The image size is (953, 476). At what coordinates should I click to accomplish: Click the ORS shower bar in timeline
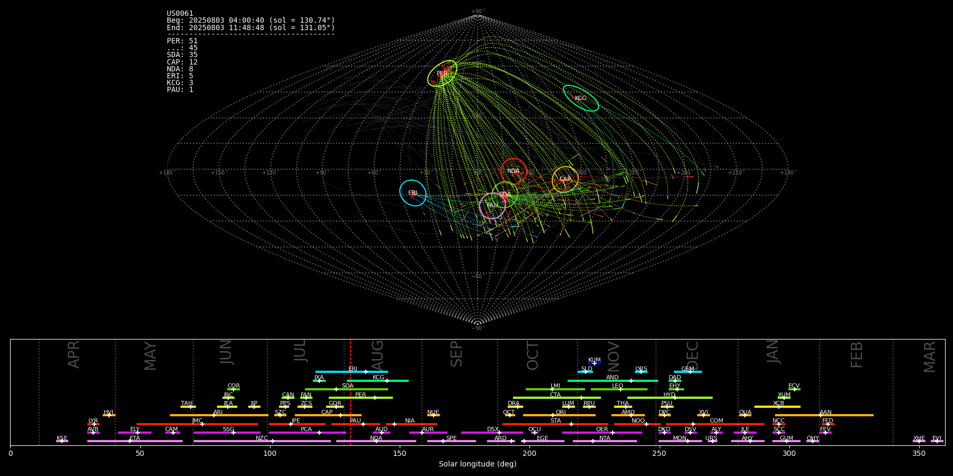click(x=641, y=372)
